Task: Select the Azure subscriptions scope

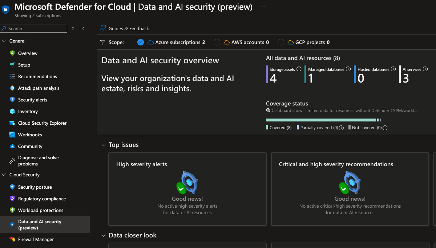Action: click(x=176, y=42)
